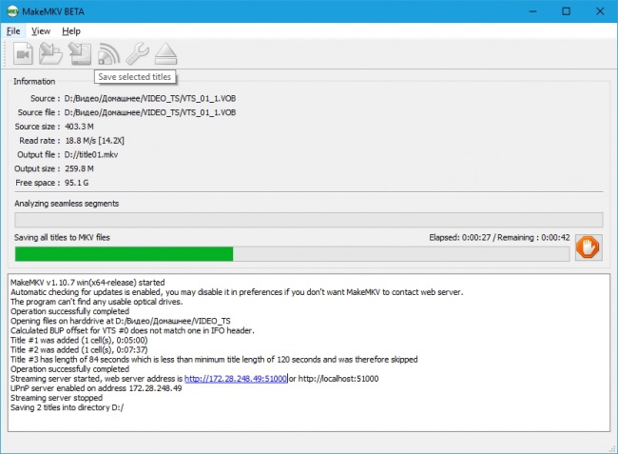Click the Stream toolbar icon

point(108,53)
